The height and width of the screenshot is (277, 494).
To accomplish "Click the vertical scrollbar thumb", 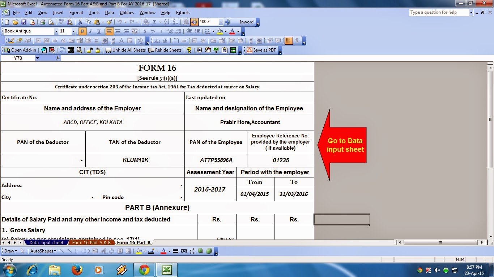I will click(x=491, y=119).
